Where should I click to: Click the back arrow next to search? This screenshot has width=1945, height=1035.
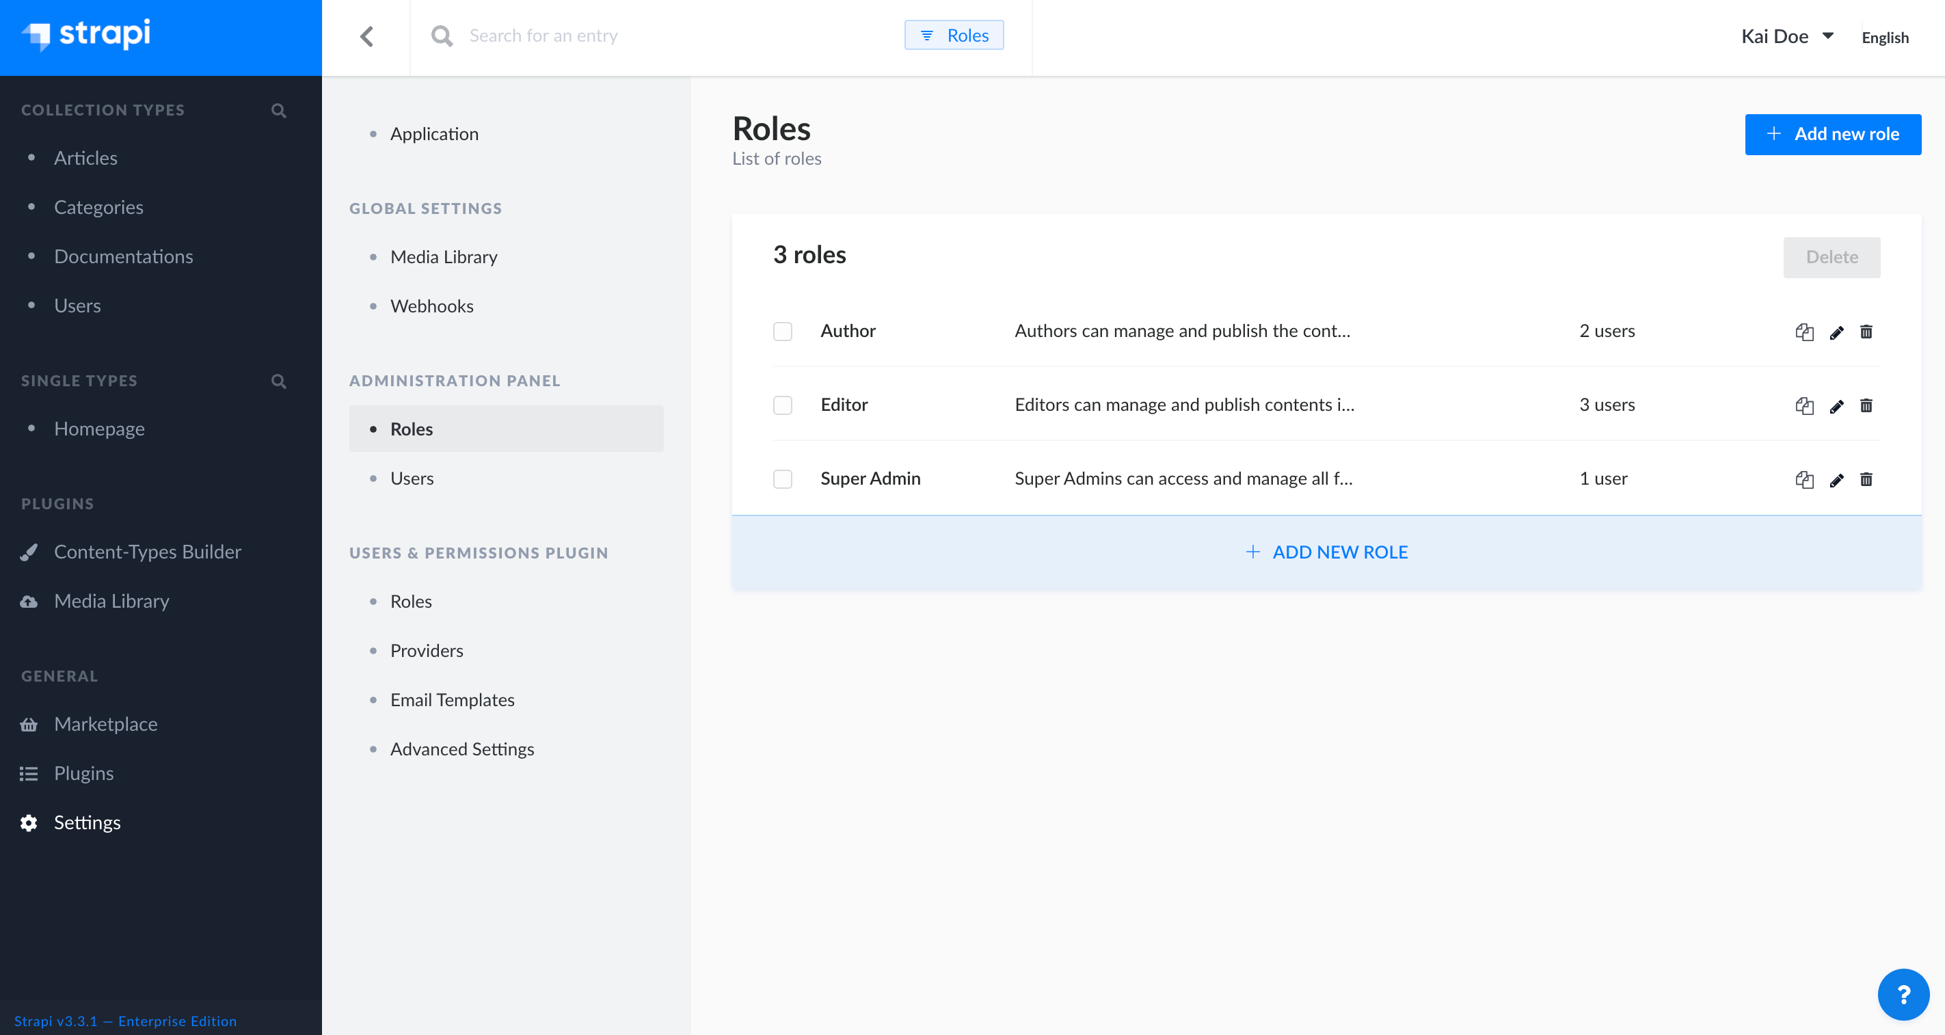coord(368,36)
